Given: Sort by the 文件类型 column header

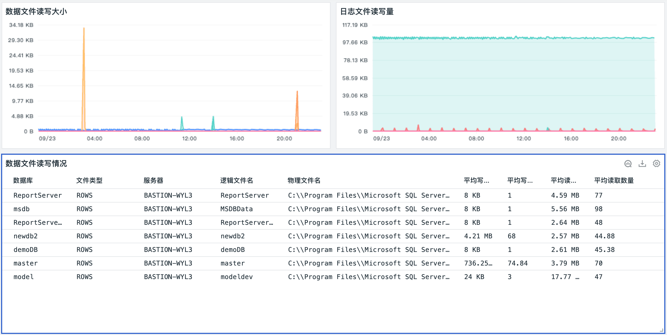Looking at the screenshot, I should pos(89,181).
